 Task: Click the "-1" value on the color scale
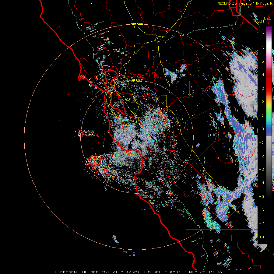click(262, 142)
